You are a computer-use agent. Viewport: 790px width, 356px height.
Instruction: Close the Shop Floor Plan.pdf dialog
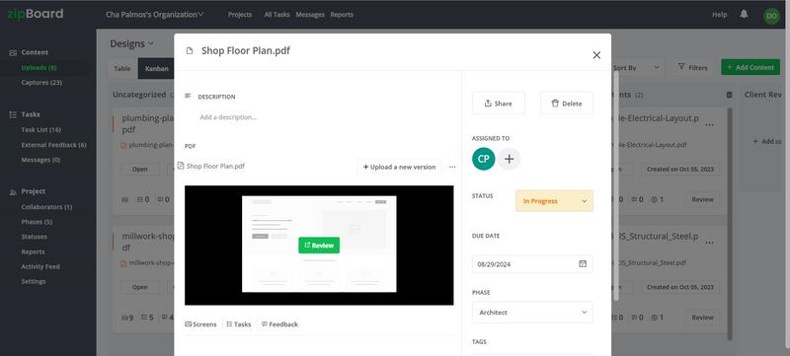pyautogui.click(x=596, y=55)
